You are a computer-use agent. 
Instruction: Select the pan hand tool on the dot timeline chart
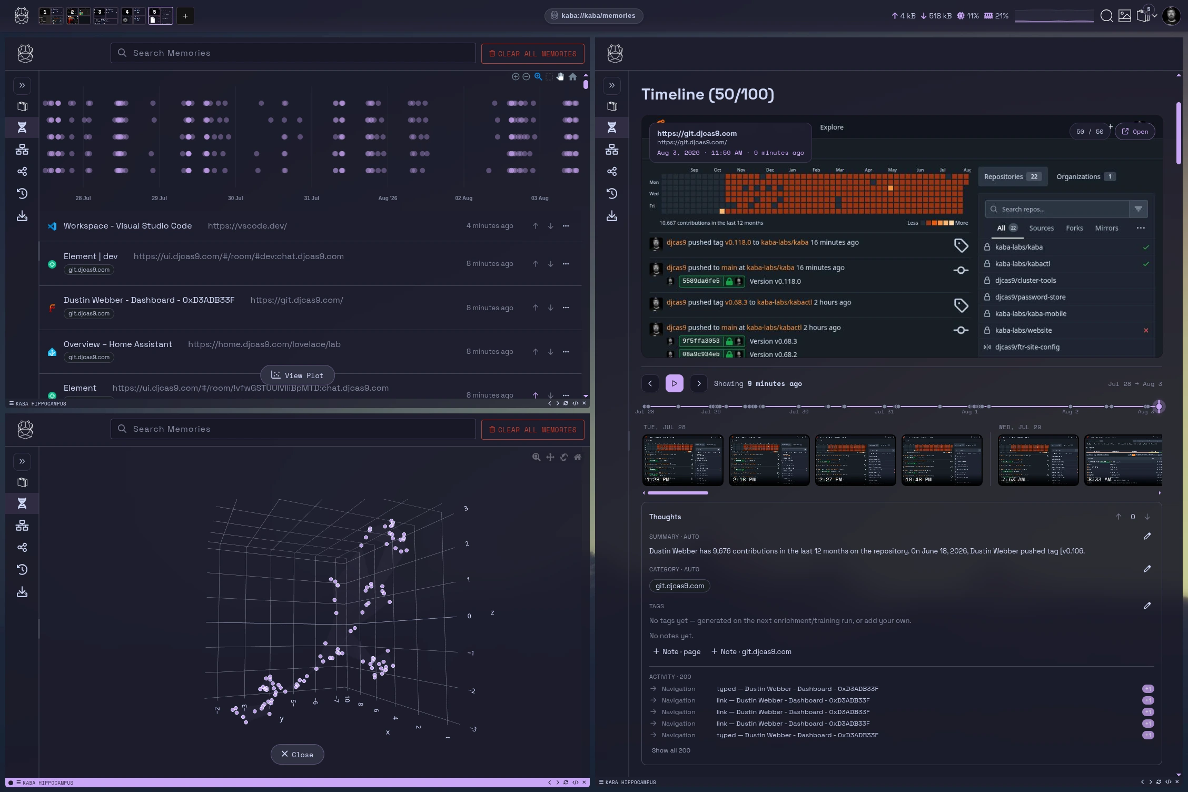[560, 76]
